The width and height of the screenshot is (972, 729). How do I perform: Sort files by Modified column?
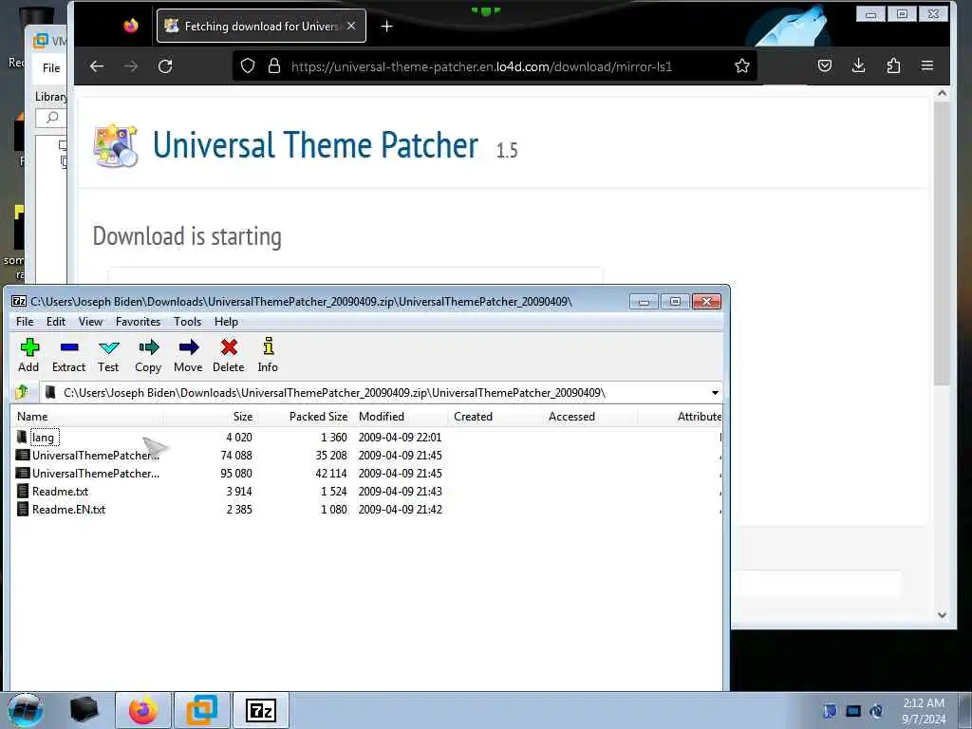pos(401,417)
